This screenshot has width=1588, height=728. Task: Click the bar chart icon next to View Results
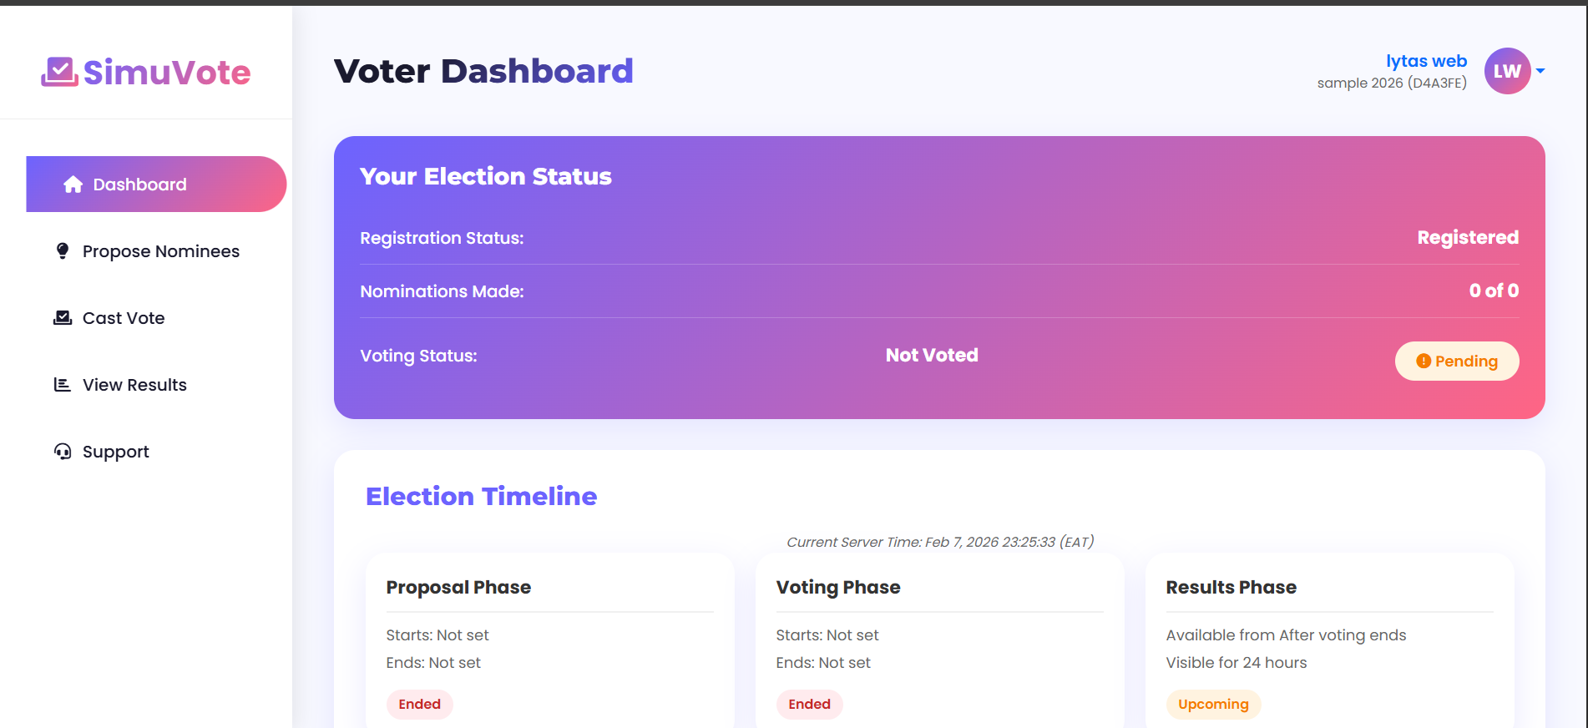tap(61, 384)
